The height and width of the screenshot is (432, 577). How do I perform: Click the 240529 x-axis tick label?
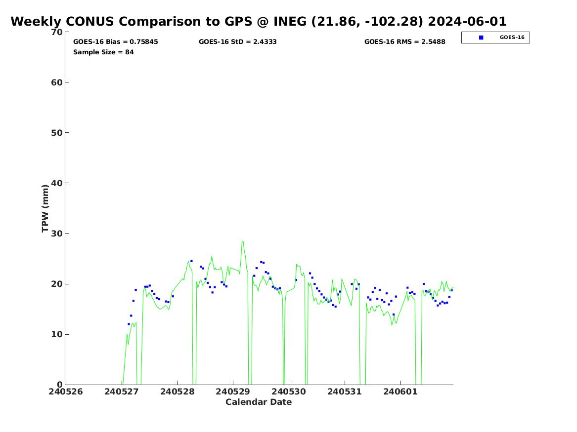point(233,392)
